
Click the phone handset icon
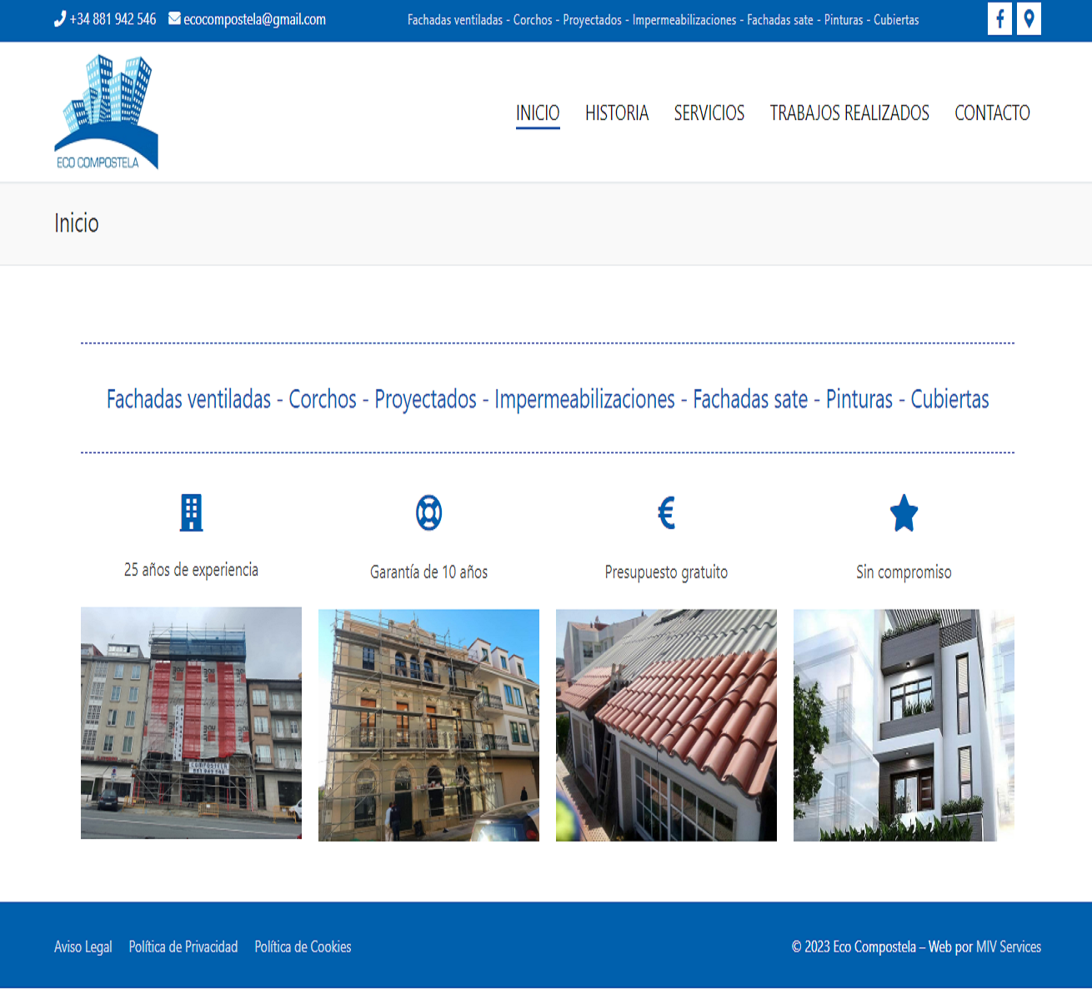(x=60, y=18)
